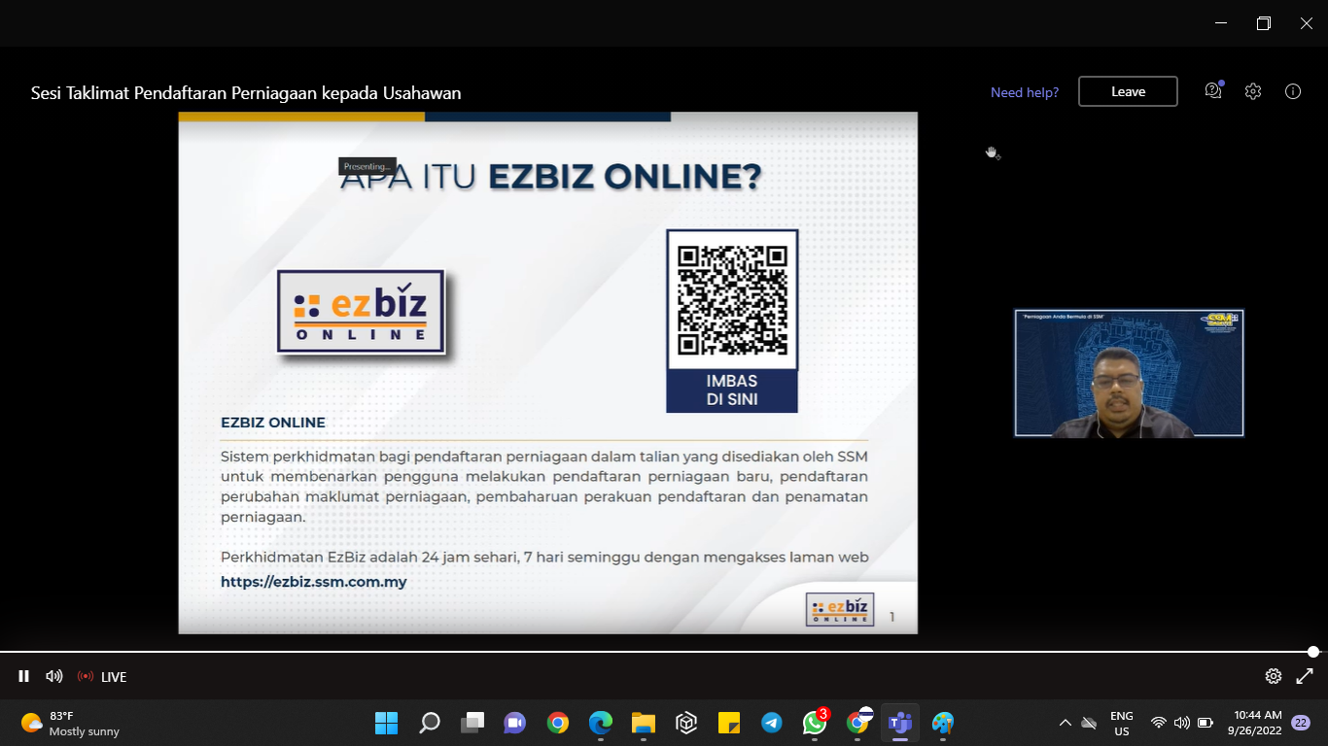Viewport: 1328px width, 746px height.
Task: Open notification center via clock date
Action: 1257,723
